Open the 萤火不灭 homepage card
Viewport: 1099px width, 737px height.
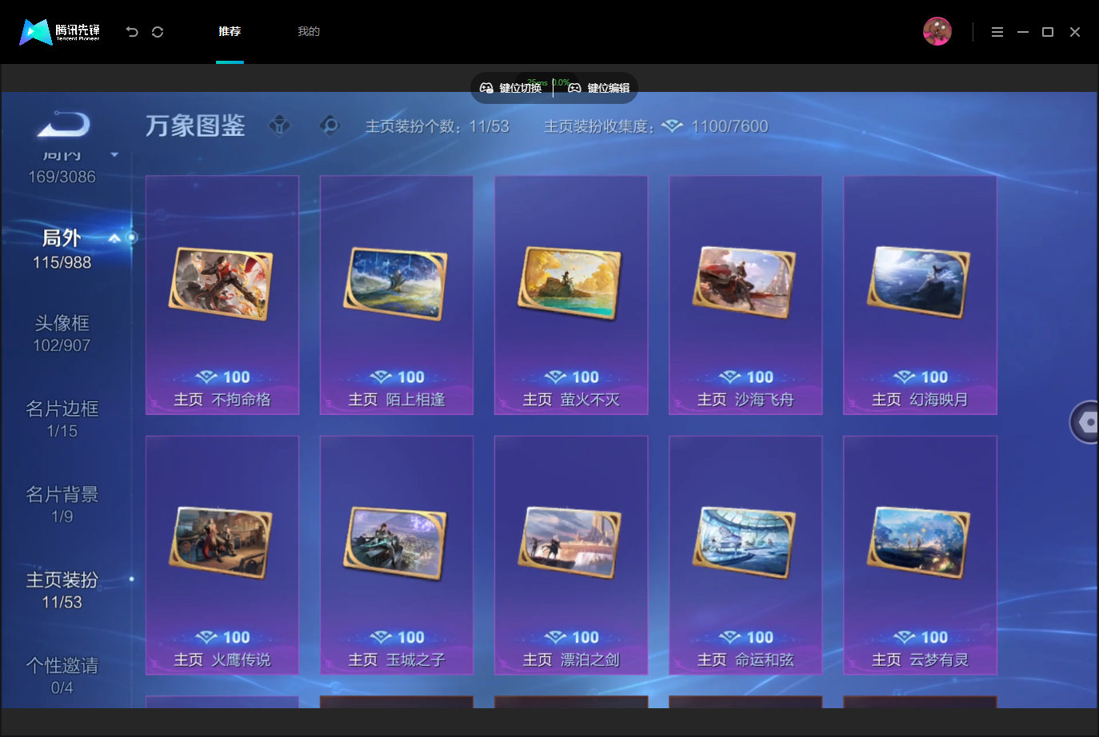click(571, 295)
